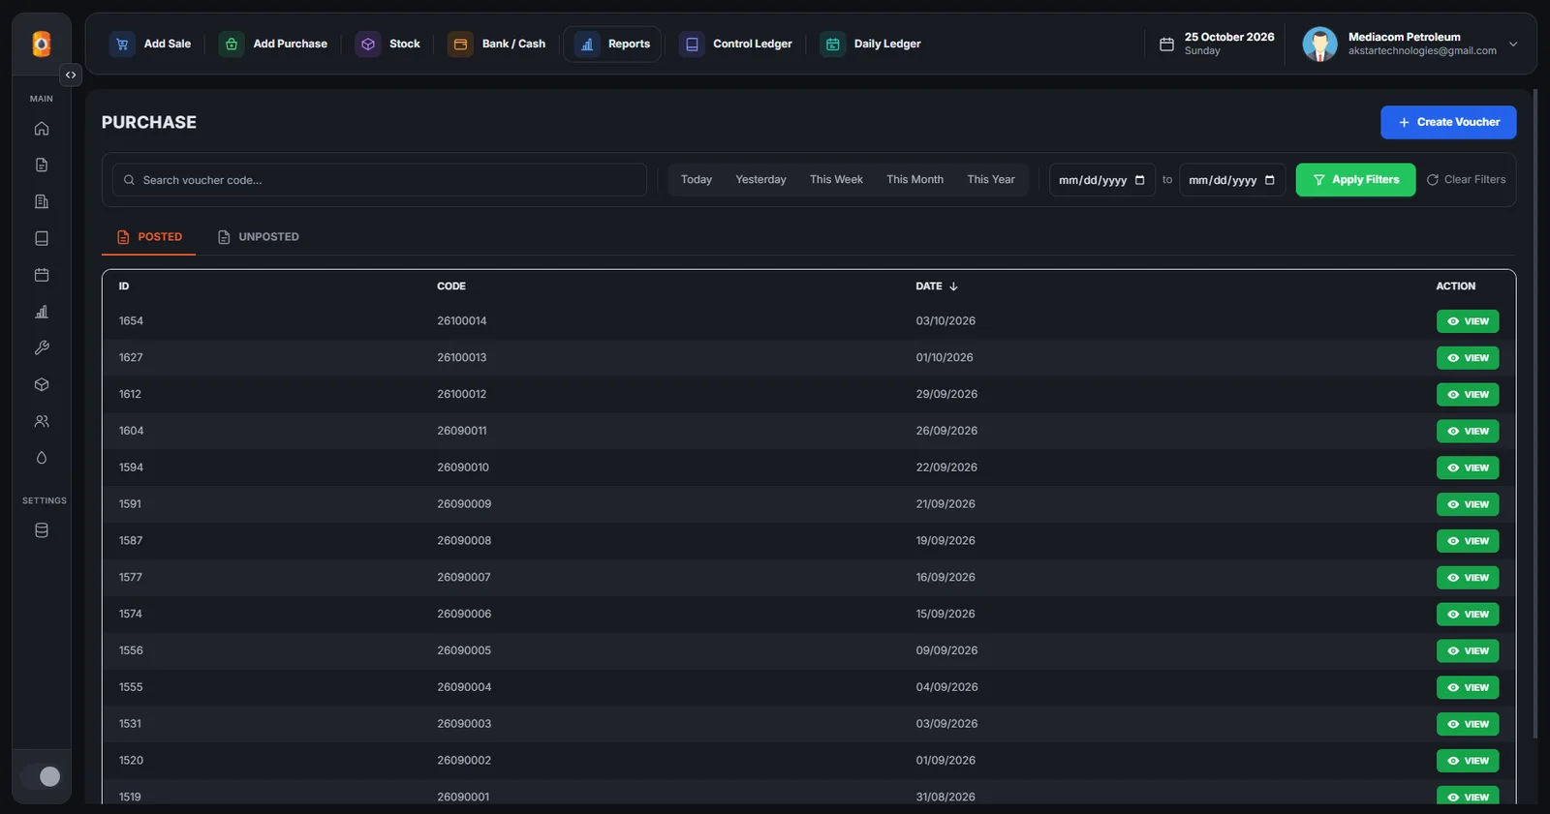The image size is (1550, 814).
Task: Switch to the POSTED tab
Action: 149,237
